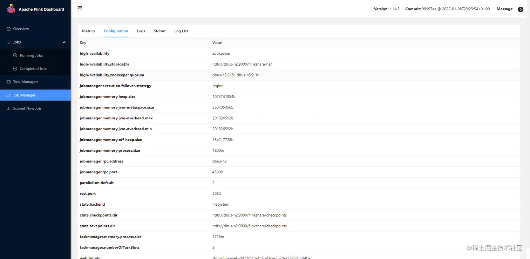Click the 134217728b value

click(x=223, y=140)
